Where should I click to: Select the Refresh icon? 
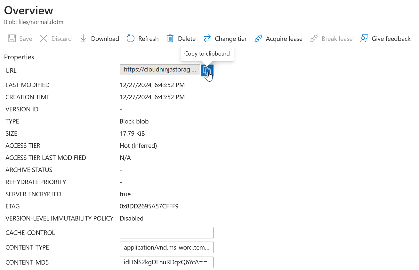[x=130, y=38]
